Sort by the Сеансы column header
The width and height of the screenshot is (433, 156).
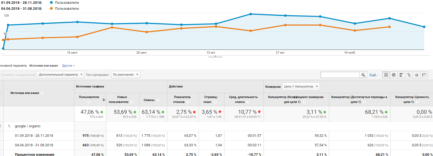coord(149,100)
